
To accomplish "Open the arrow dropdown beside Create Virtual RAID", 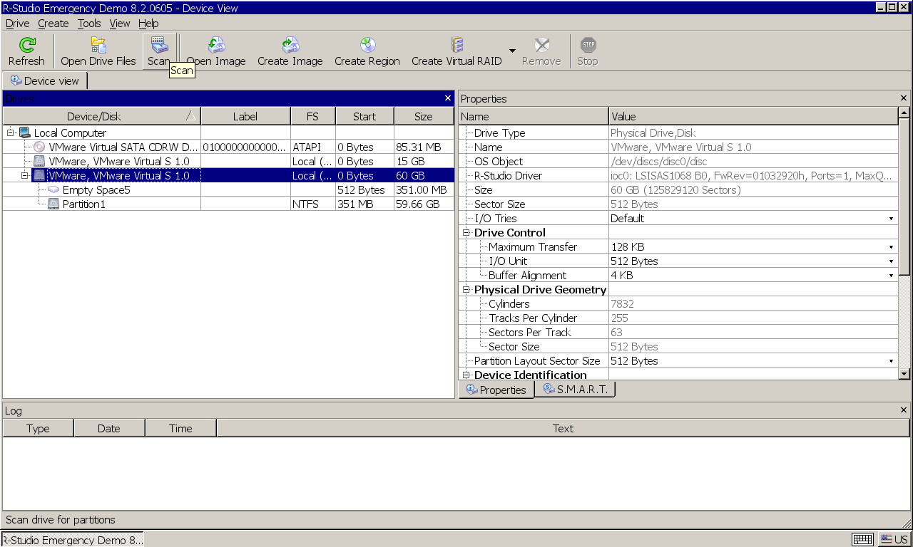I will [x=512, y=51].
